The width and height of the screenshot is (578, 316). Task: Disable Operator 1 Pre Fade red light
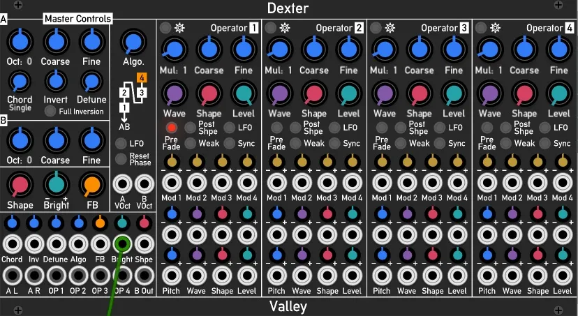[172, 128]
